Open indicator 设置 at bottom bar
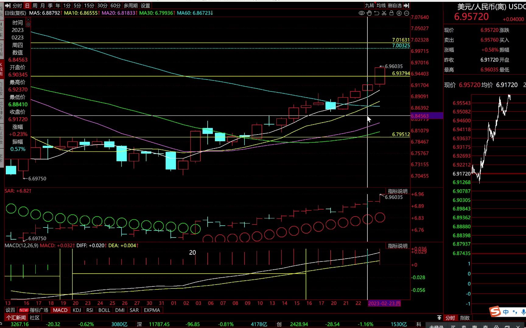 (x=10, y=310)
